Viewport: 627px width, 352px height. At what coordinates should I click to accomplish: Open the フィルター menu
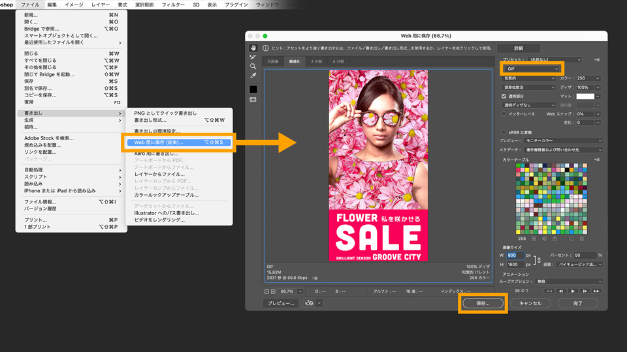coord(173,5)
